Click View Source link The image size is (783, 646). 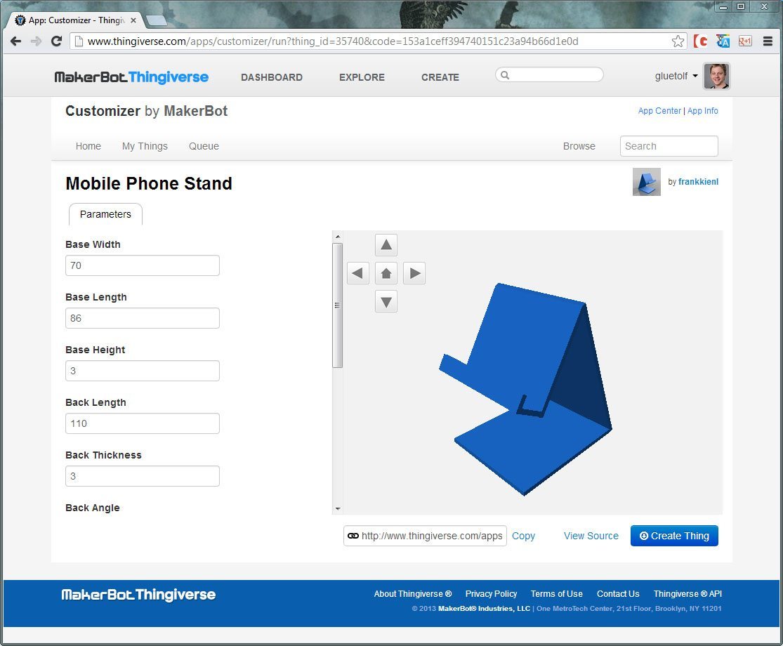pos(591,536)
